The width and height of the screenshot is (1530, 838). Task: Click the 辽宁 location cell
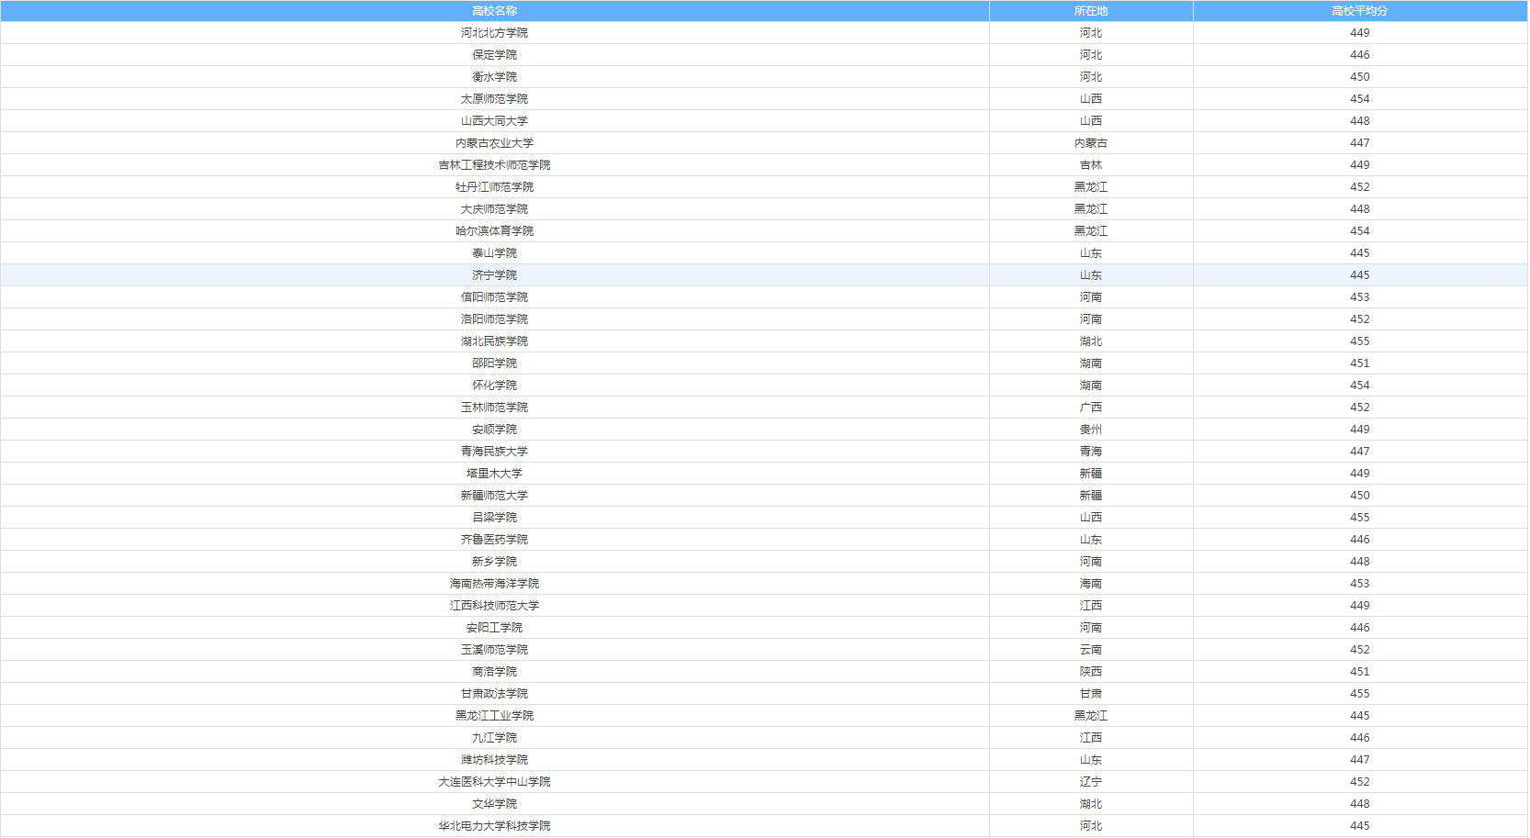(x=1091, y=782)
